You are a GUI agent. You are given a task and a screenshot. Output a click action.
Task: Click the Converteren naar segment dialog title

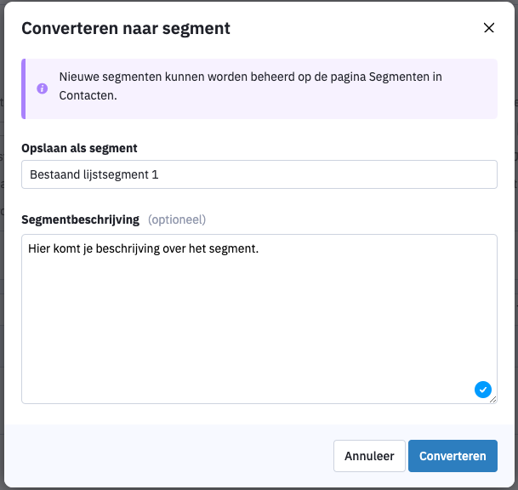126,28
